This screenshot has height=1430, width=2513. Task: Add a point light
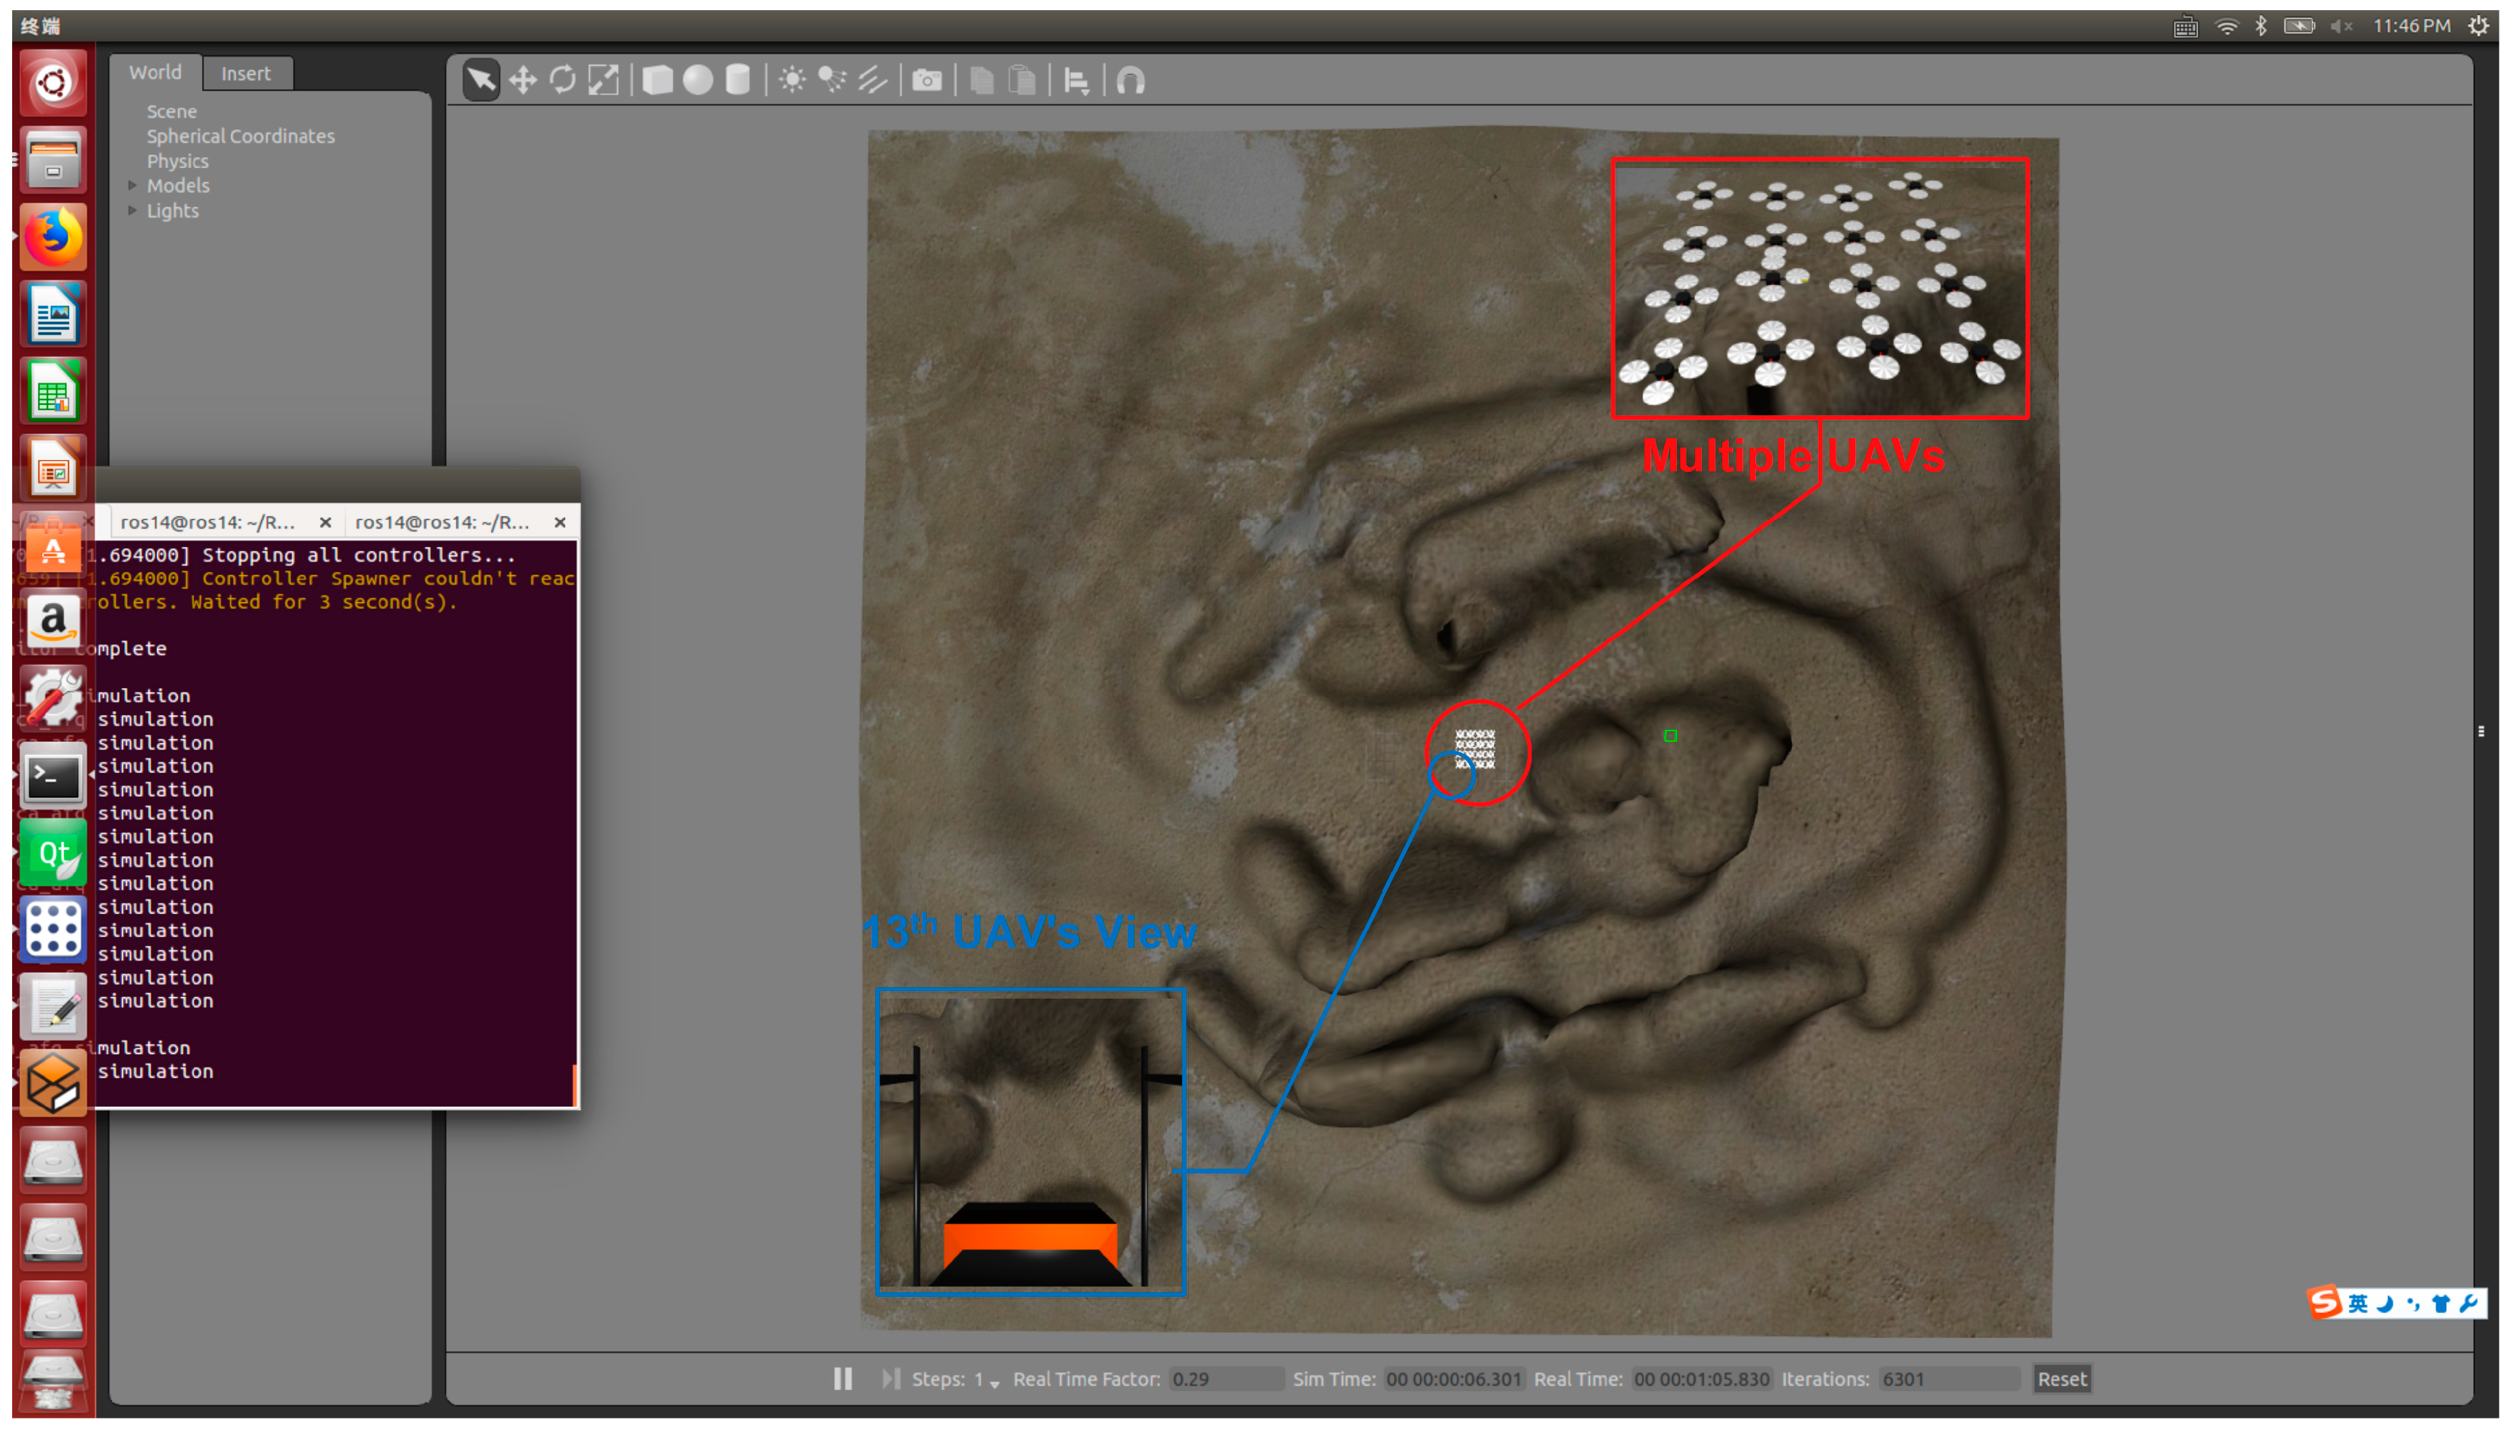pos(792,80)
